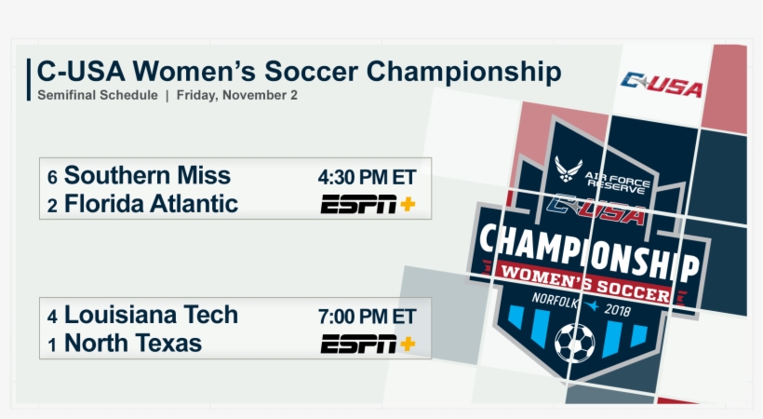The image size is (763, 419).
Task: Click the C-USA Women's Soccer Championship title
Action: click(x=299, y=71)
